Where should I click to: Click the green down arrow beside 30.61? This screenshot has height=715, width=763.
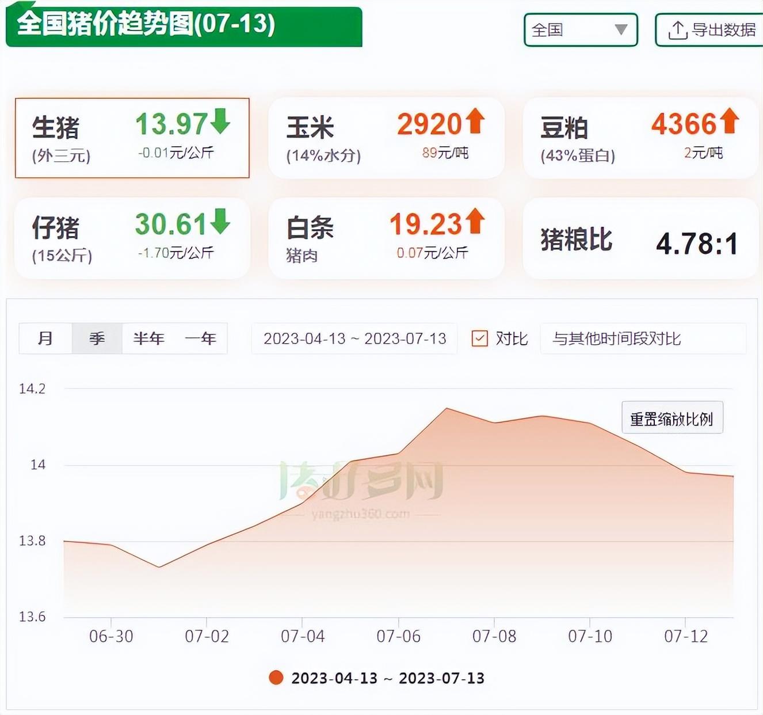coord(220,221)
